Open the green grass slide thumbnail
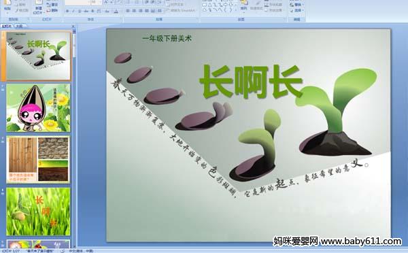This screenshot has height=253, width=408. [38, 212]
